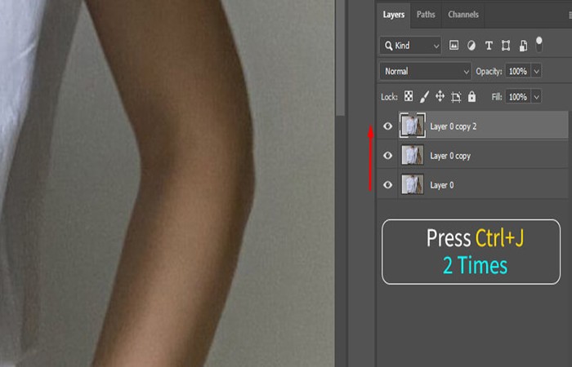Viewport: 572px width, 367px height.
Task: Lock image pixels brush icon
Action: 424,97
